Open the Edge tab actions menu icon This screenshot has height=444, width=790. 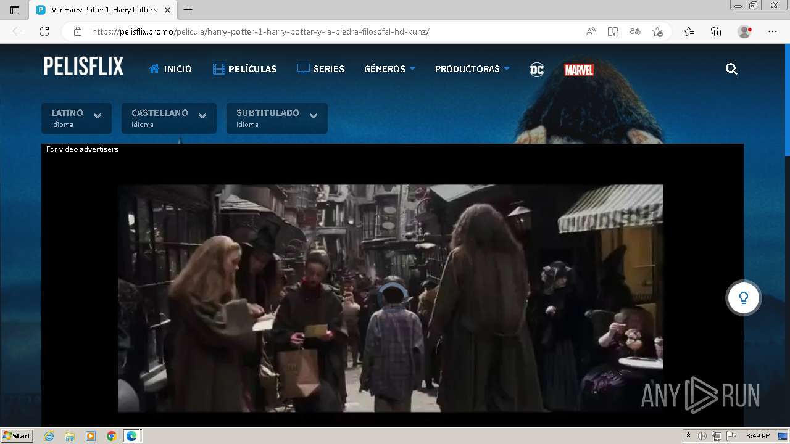(15, 10)
